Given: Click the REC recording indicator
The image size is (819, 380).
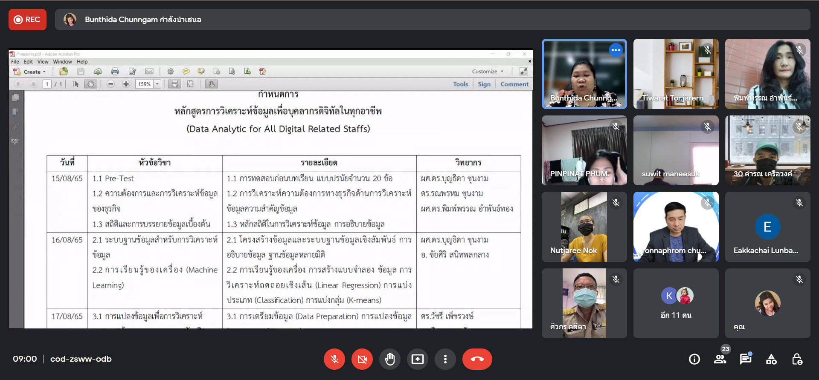Looking at the screenshot, I should click(27, 20).
